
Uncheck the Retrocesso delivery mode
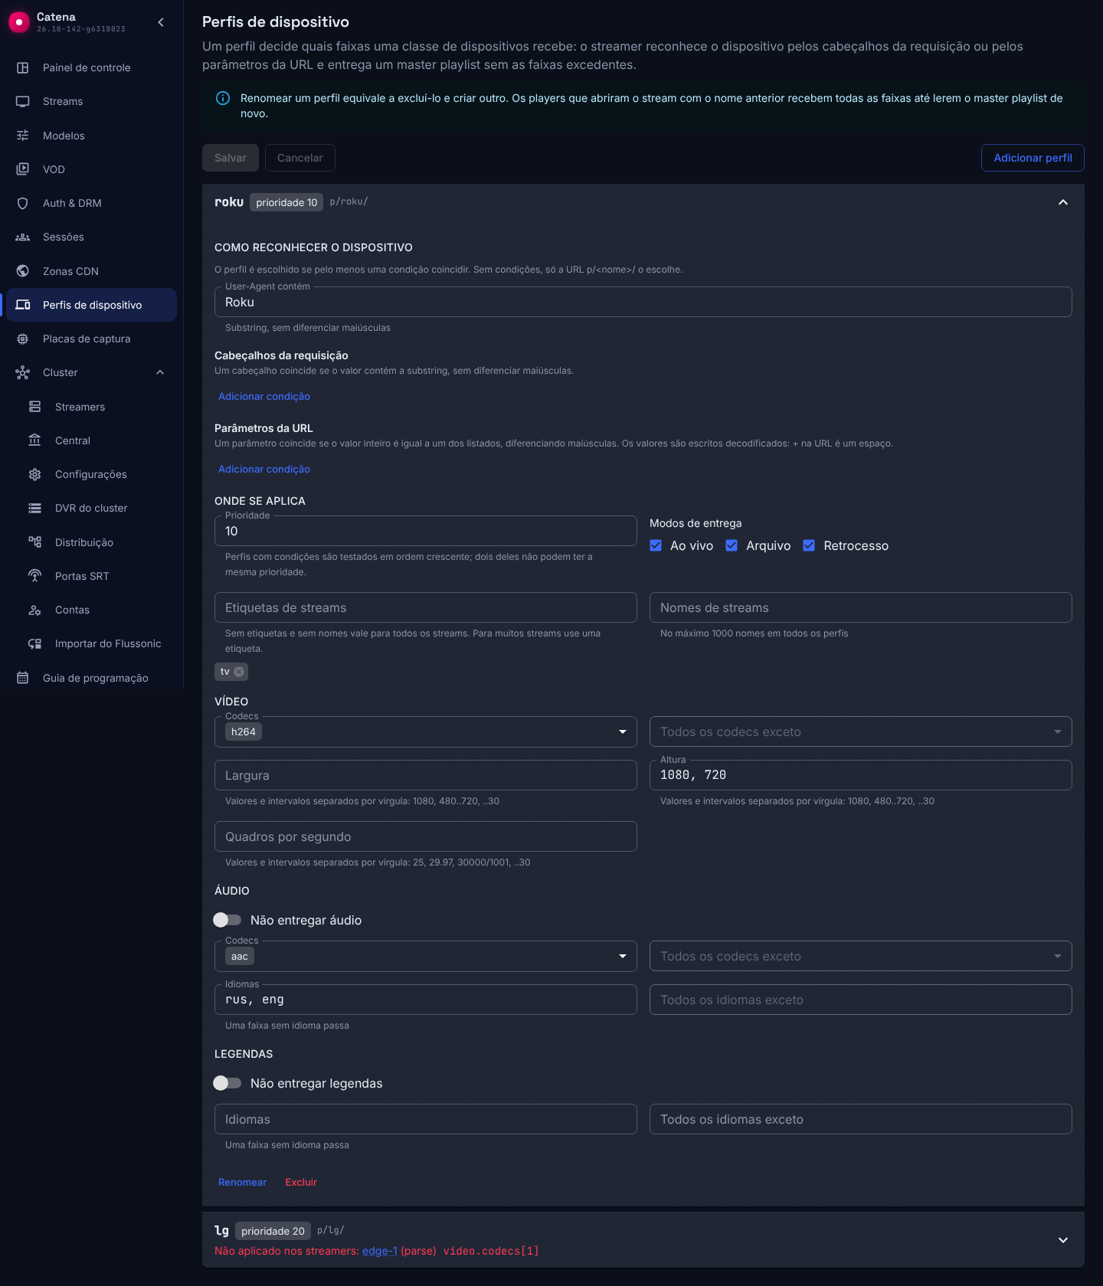[x=809, y=545]
